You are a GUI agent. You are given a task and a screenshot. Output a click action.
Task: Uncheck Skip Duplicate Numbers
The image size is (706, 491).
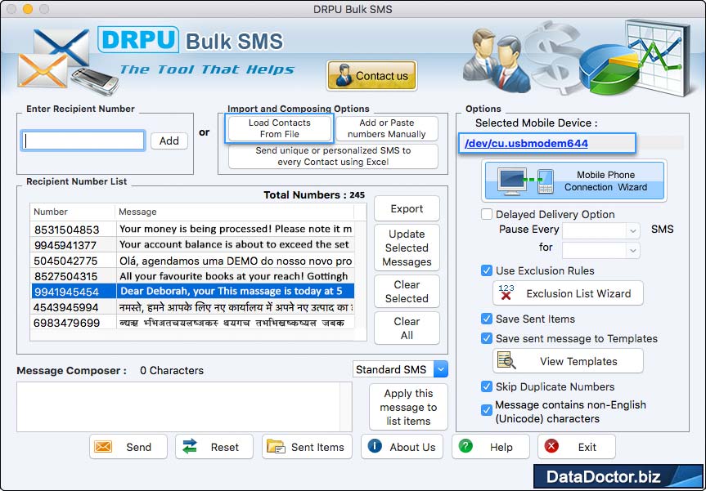coord(486,386)
